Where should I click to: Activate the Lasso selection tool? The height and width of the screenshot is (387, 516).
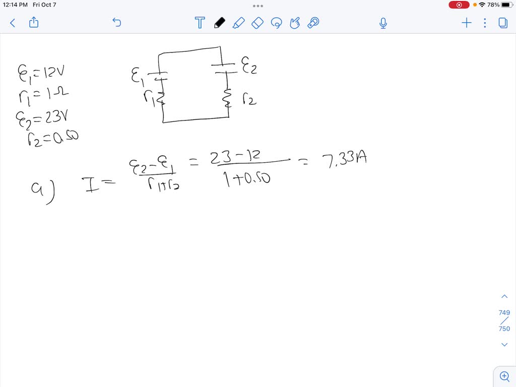point(276,23)
